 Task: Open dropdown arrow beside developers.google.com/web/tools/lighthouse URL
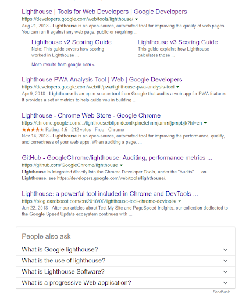(136, 19)
